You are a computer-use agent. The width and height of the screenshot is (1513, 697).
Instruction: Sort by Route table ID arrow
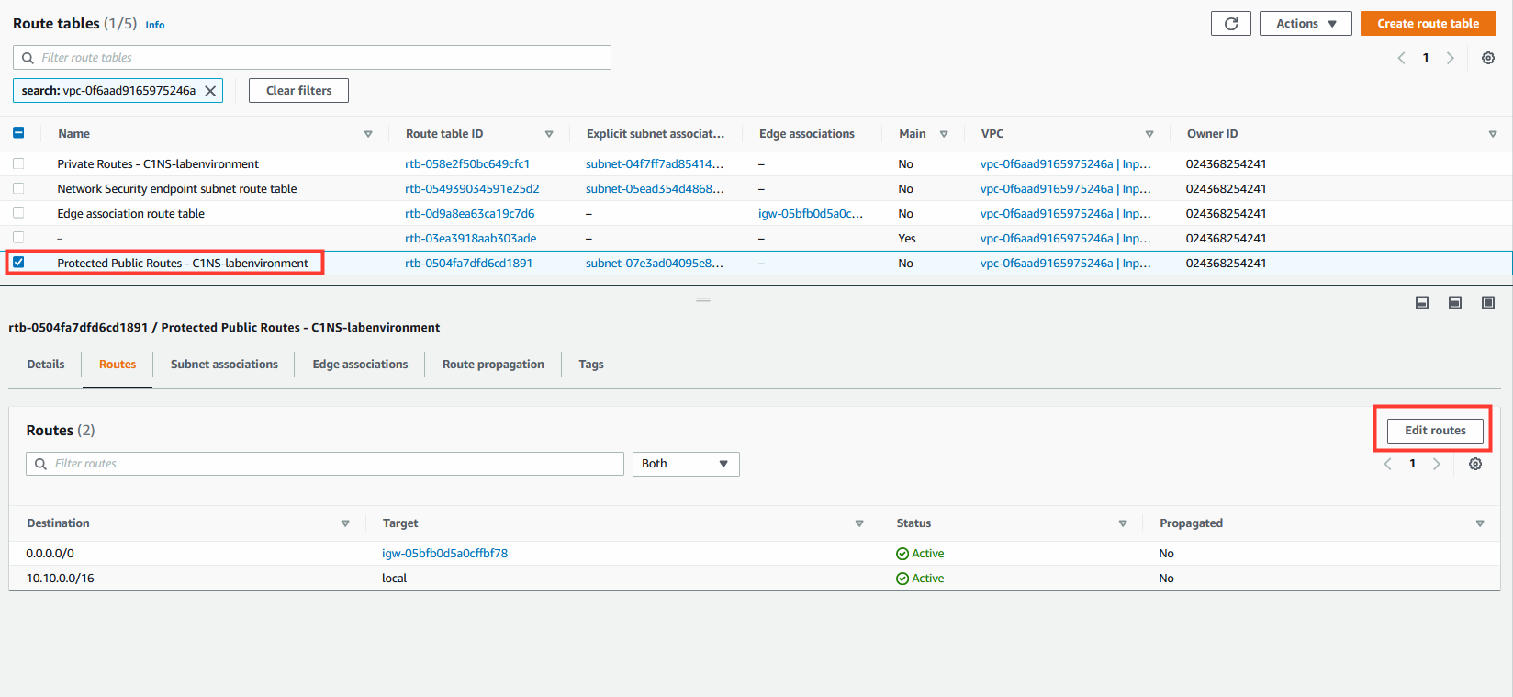click(549, 134)
